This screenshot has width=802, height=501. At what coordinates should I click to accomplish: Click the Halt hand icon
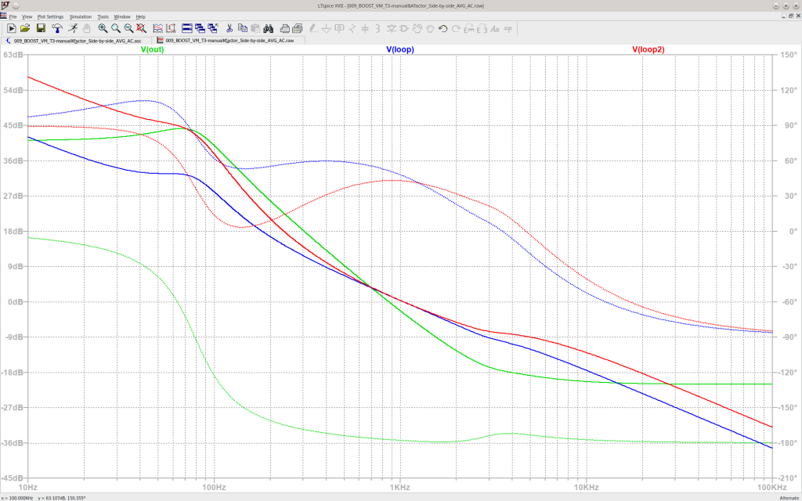[86, 28]
